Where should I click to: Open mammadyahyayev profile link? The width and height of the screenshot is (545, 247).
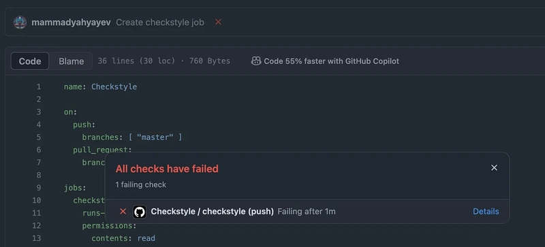pos(72,22)
